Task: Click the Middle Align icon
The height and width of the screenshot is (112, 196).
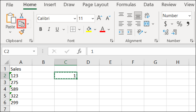Action: point(130,15)
